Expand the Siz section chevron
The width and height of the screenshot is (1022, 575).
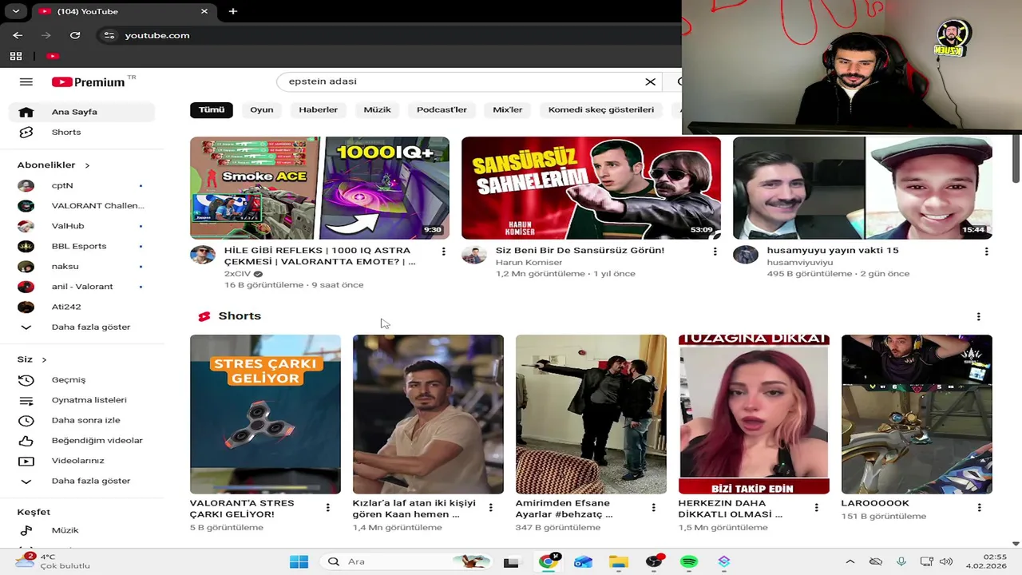click(44, 360)
